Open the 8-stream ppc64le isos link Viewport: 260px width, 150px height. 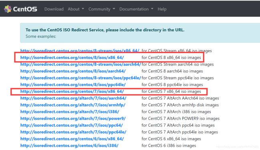80,78
